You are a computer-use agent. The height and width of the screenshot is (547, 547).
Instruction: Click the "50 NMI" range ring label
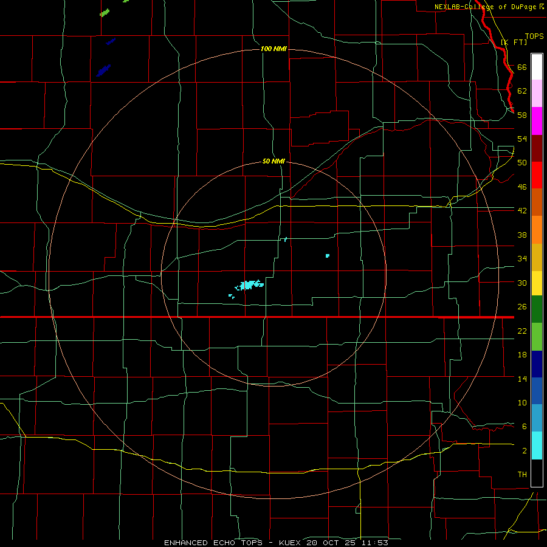pyautogui.click(x=273, y=161)
